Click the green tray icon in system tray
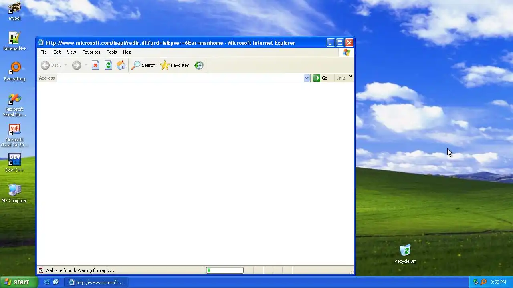 click(x=476, y=282)
